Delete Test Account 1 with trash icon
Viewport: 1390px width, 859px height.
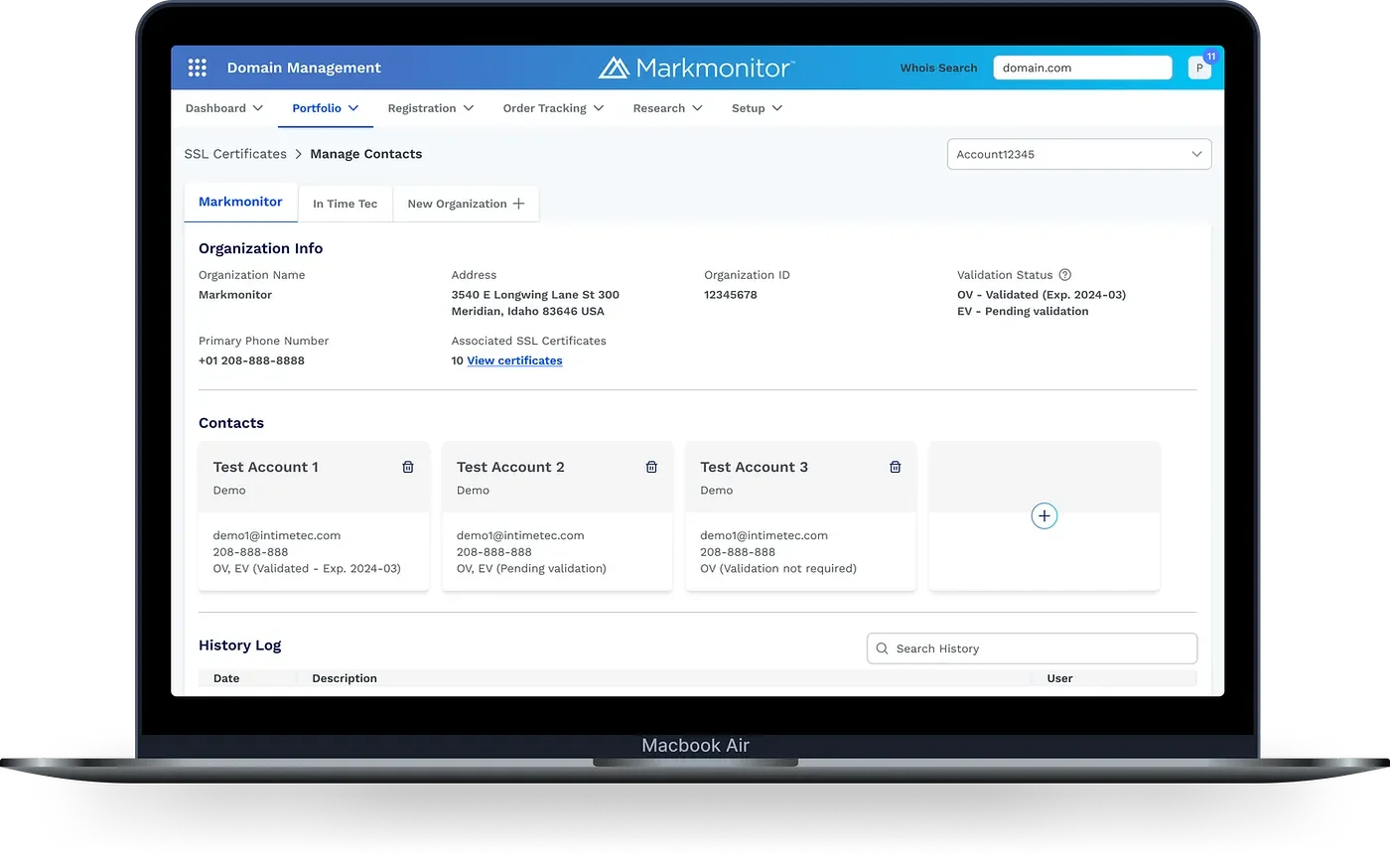(408, 467)
